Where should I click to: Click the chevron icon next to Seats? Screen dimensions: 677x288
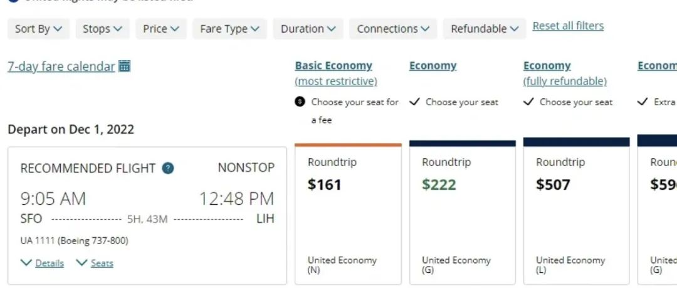(81, 263)
